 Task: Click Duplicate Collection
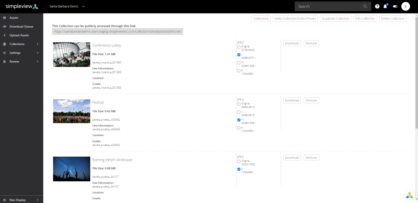coord(336,18)
